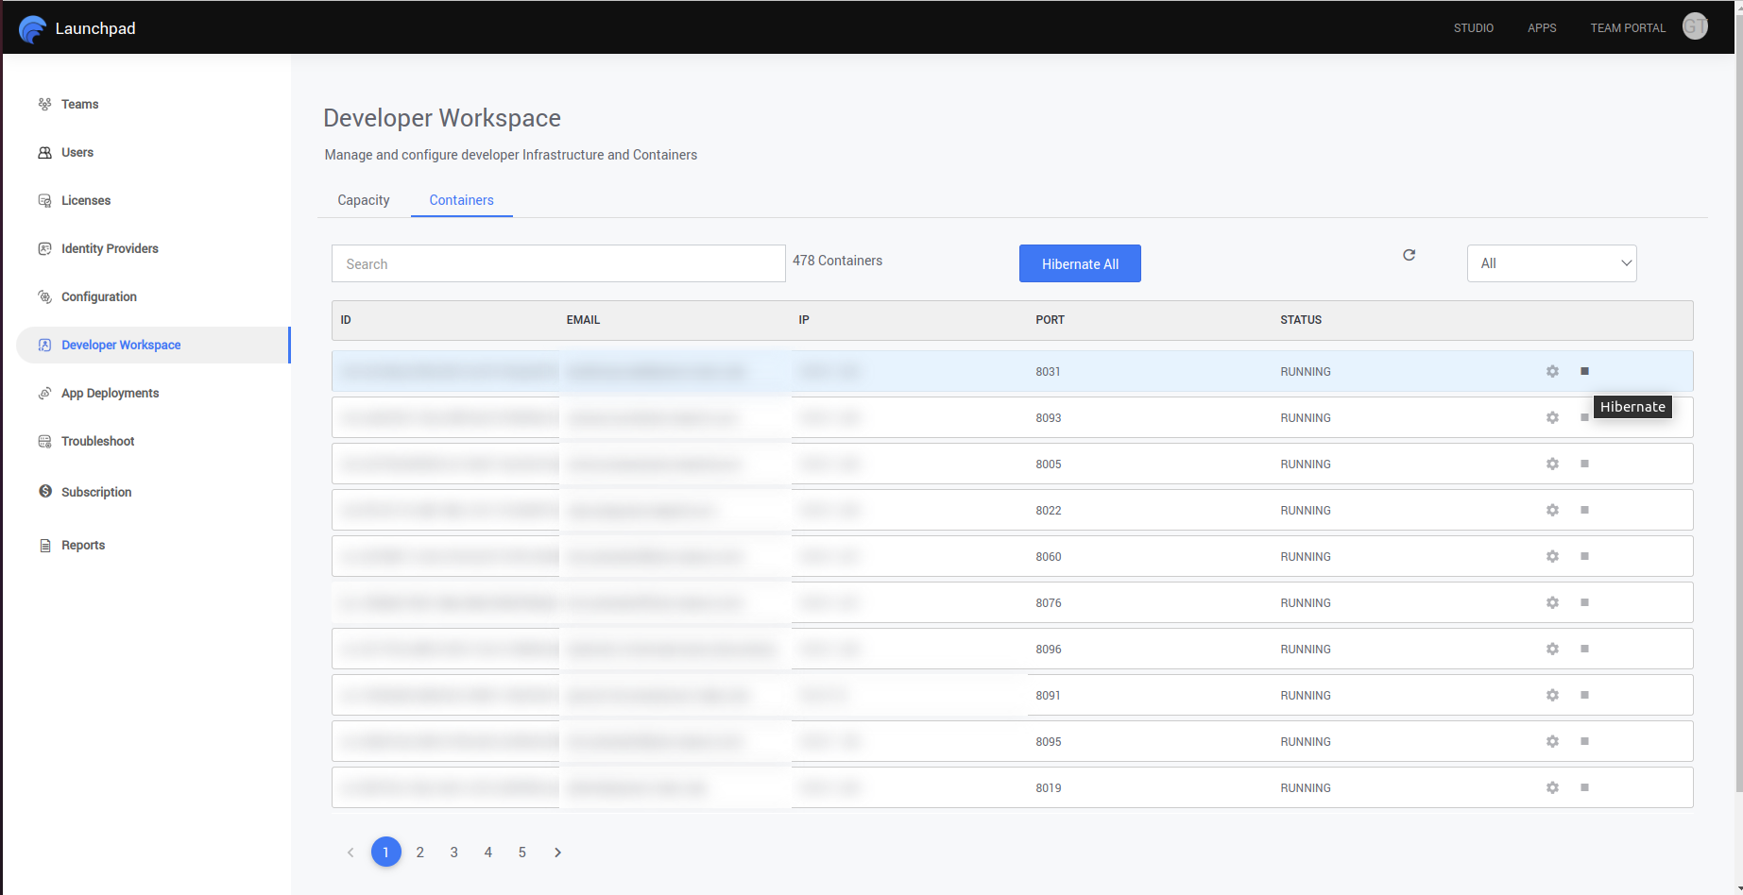
Task: Hibernate the container on port 8031
Action: tap(1584, 372)
